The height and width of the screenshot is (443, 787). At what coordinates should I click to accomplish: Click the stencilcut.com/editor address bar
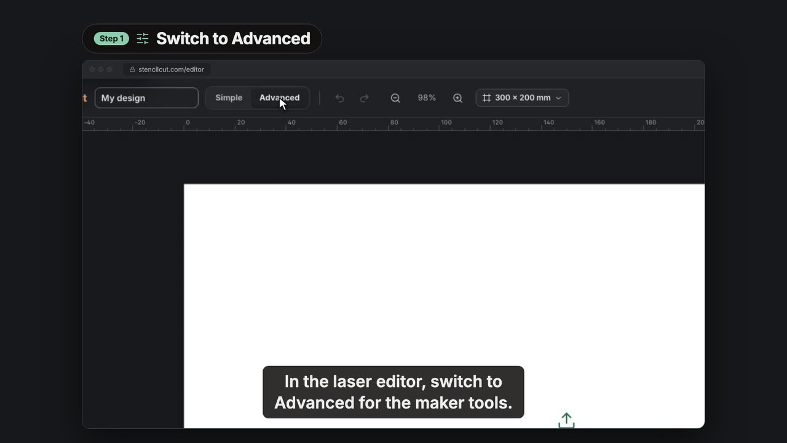pyautogui.click(x=167, y=70)
